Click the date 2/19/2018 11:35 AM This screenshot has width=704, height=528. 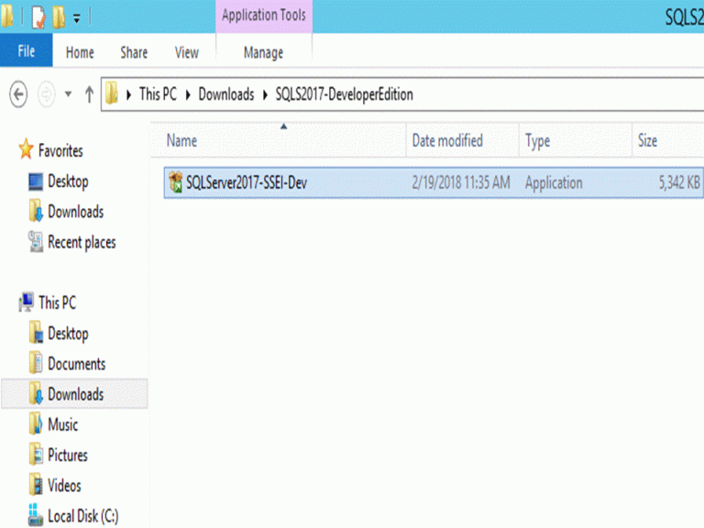[461, 182]
